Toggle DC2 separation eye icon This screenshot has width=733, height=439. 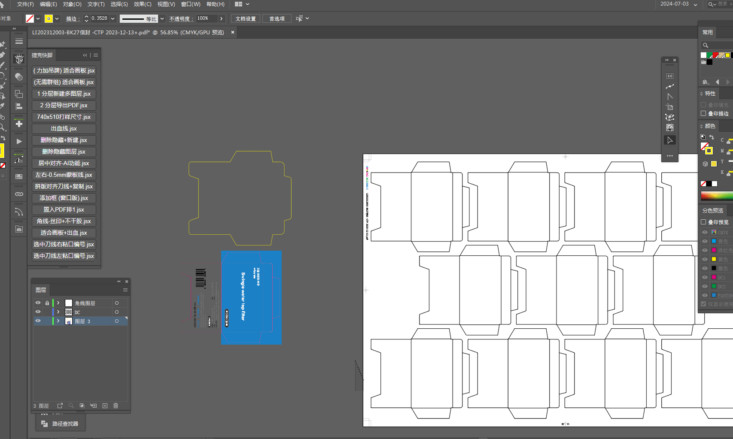[705, 286]
